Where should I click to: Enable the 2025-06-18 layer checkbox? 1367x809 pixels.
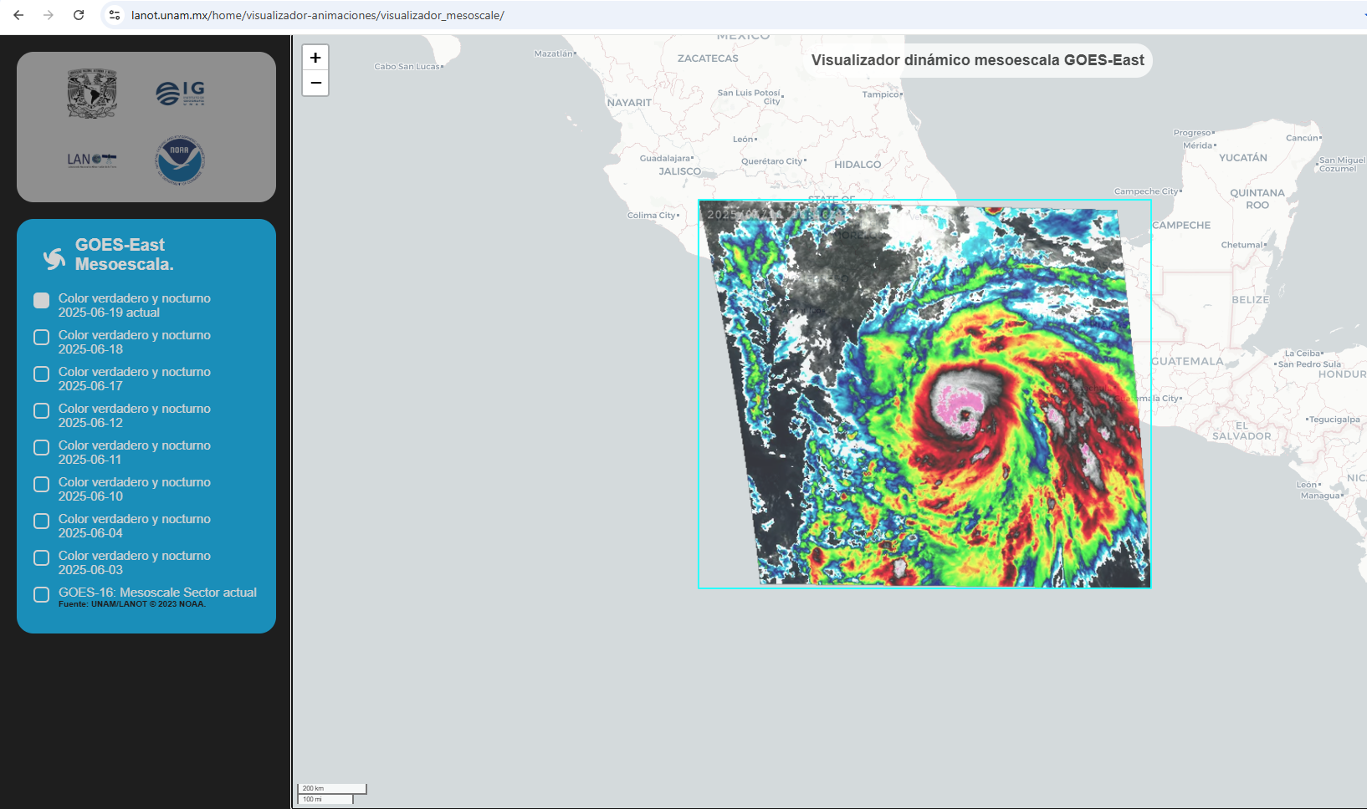pos(41,337)
